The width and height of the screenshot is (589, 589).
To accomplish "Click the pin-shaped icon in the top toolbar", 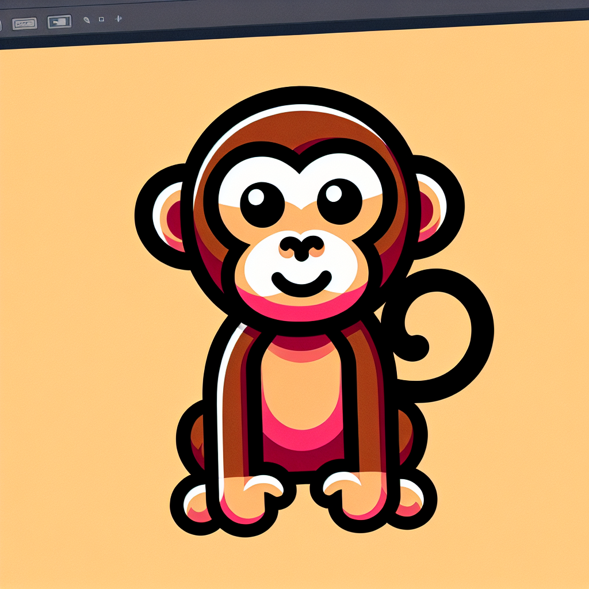I will tap(118, 18).
